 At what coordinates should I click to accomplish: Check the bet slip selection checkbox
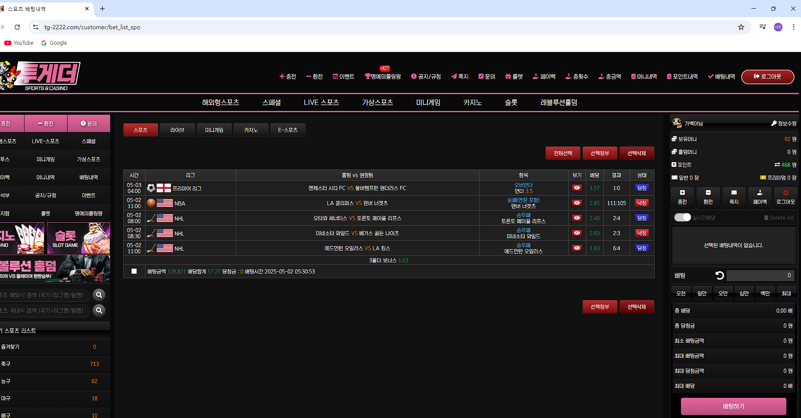[x=134, y=271]
